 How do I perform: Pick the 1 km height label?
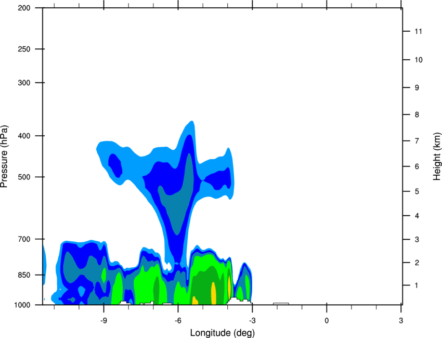pyautogui.click(x=417, y=285)
